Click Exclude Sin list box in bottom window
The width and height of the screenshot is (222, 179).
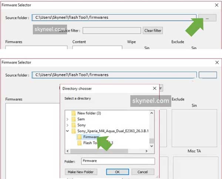pyautogui.click(x=194, y=128)
